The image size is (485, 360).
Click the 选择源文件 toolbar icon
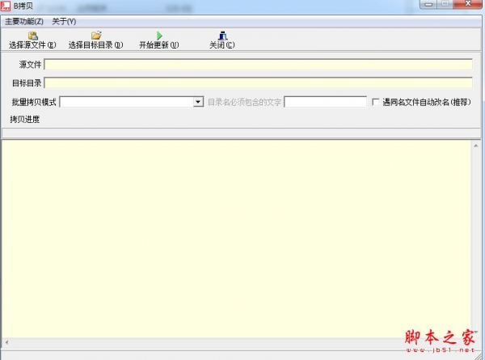tap(33, 36)
